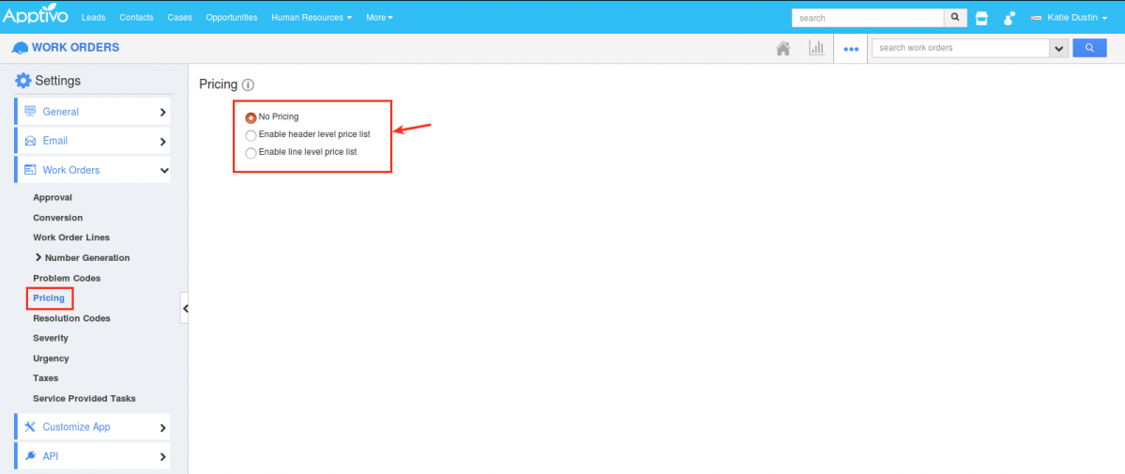The height and width of the screenshot is (474, 1125).
Task: Collapse the left settings panel arrow
Action: pyautogui.click(x=185, y=308)
